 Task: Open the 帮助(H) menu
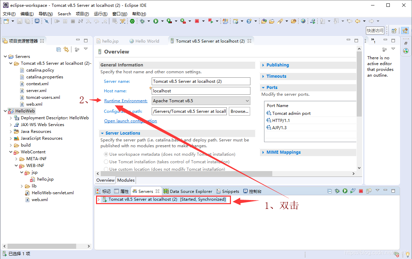tap(139, 14)
